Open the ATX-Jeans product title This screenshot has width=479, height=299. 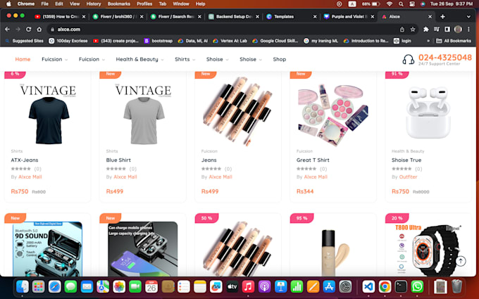(25, 160)
